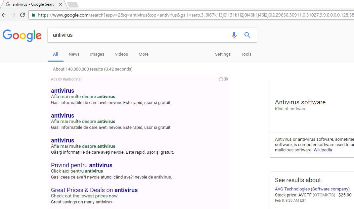Click Check out the lowest prices now text

click(x=85, y=196)
